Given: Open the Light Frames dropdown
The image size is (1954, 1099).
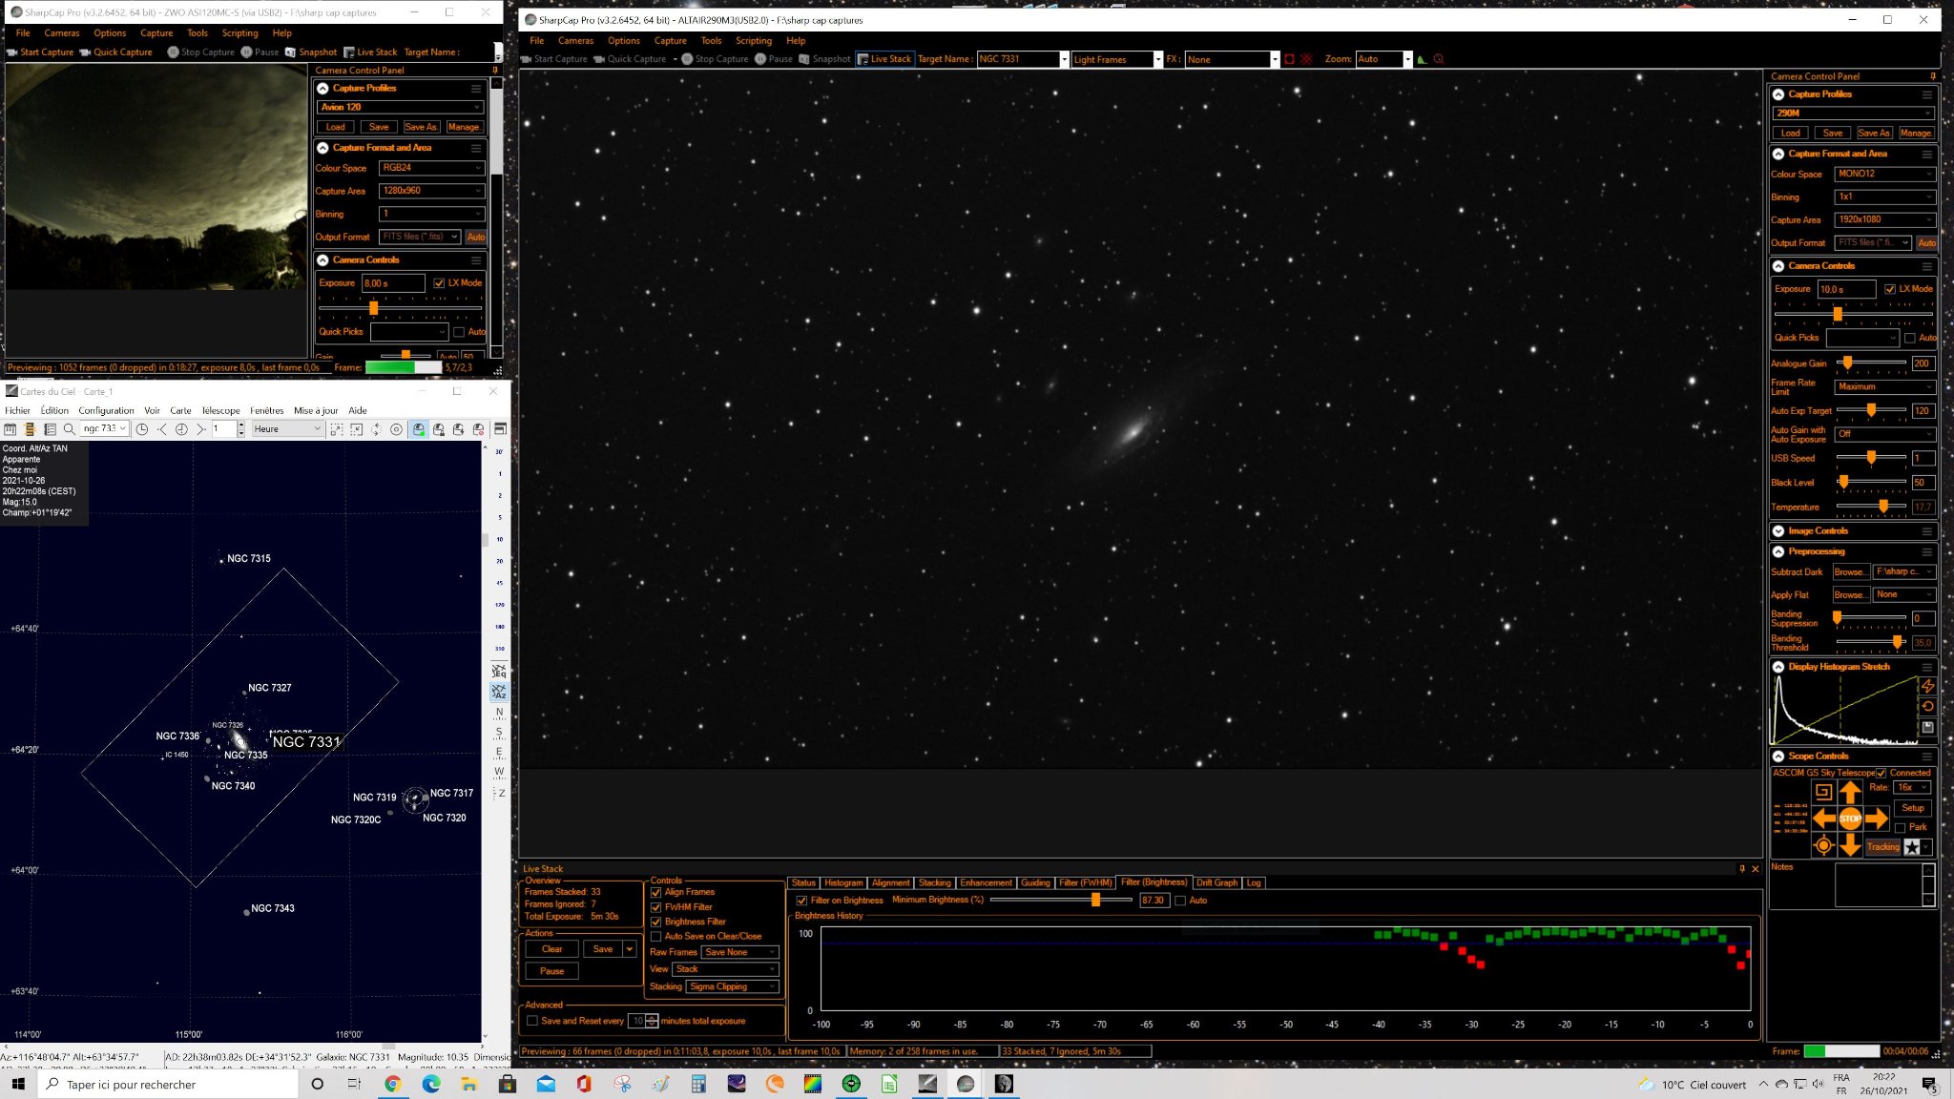Looking at the screenshot, I should tap(1117, 59).
